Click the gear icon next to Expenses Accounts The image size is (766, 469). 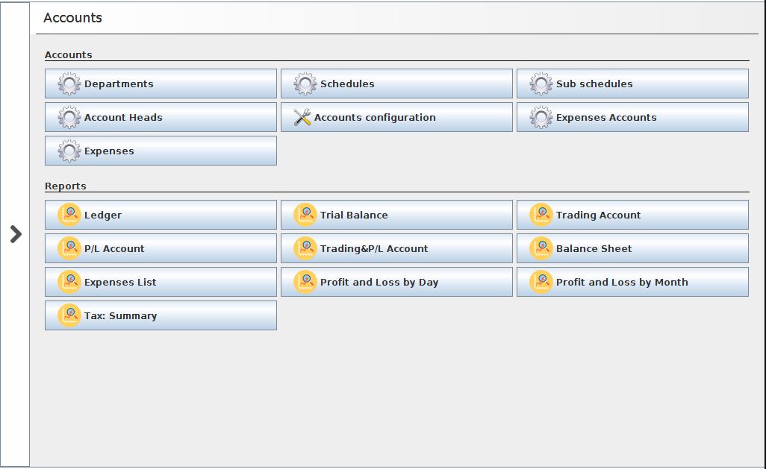[x=541, y=118]
